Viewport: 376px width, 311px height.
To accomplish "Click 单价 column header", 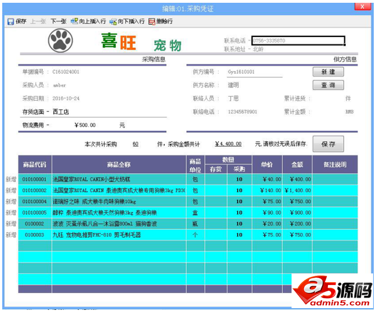I will pyautogui.click(x=267, y=164).
